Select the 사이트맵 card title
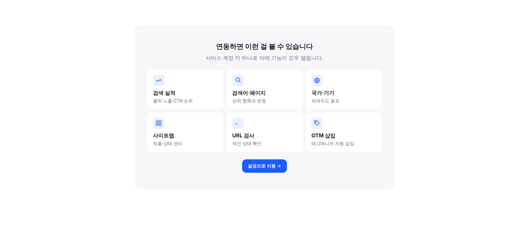The image size is (529, 252). pyautogui.click(x=164, y=136)
